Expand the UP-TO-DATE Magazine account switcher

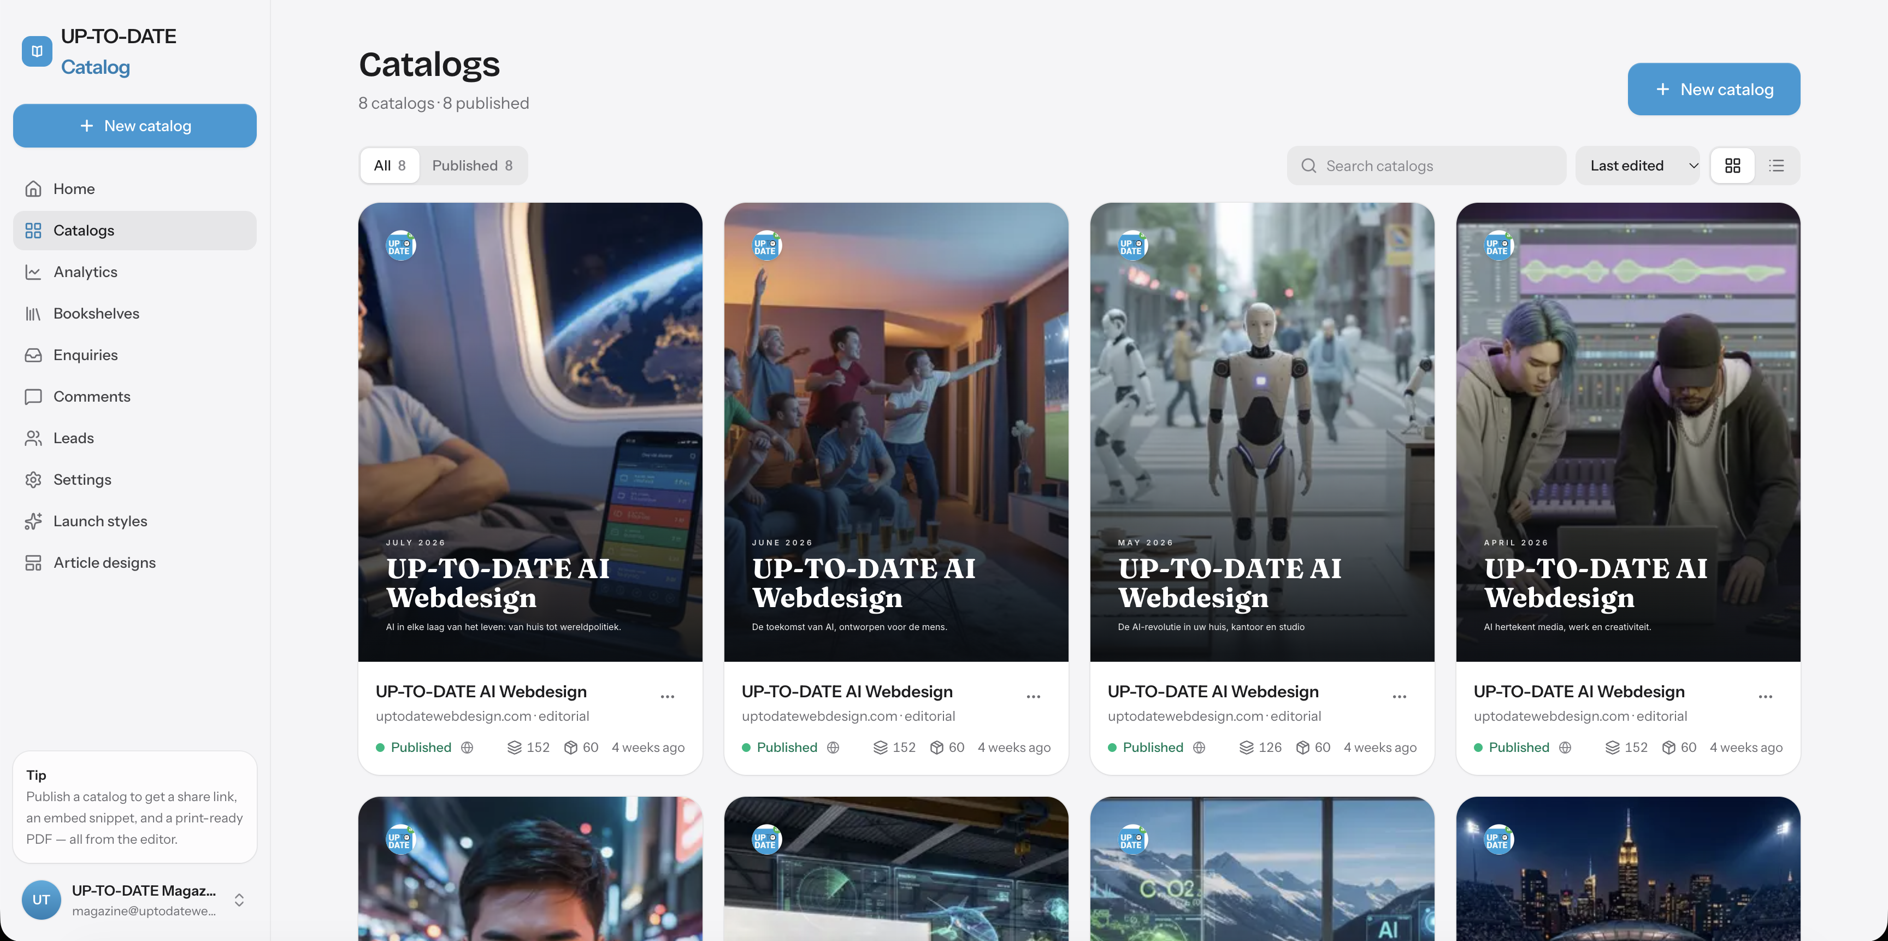[239, 900]
